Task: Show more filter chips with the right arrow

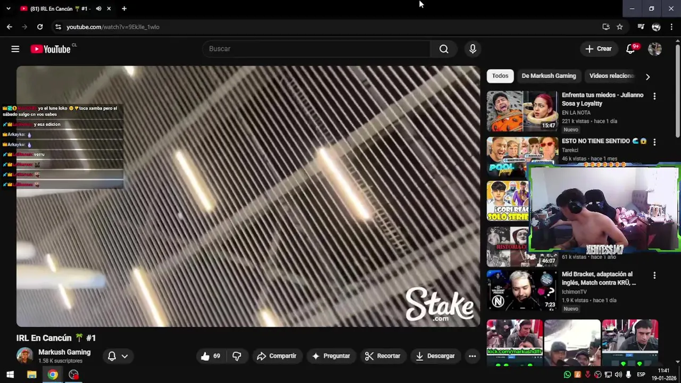Action: click(x=647, y=77)
